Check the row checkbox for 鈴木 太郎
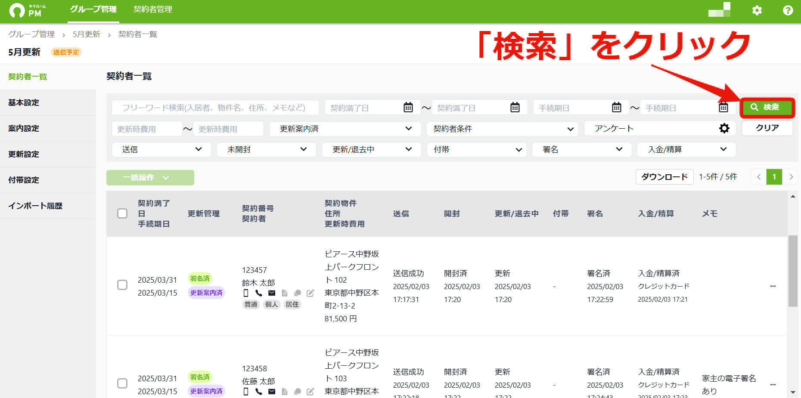The image size is (801, 398). 122,285
